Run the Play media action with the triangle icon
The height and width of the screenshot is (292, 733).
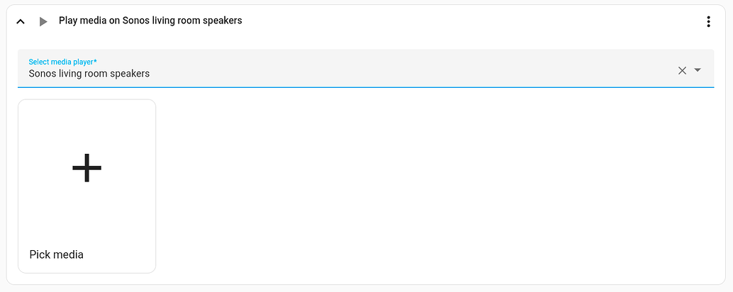click(43, 22)
